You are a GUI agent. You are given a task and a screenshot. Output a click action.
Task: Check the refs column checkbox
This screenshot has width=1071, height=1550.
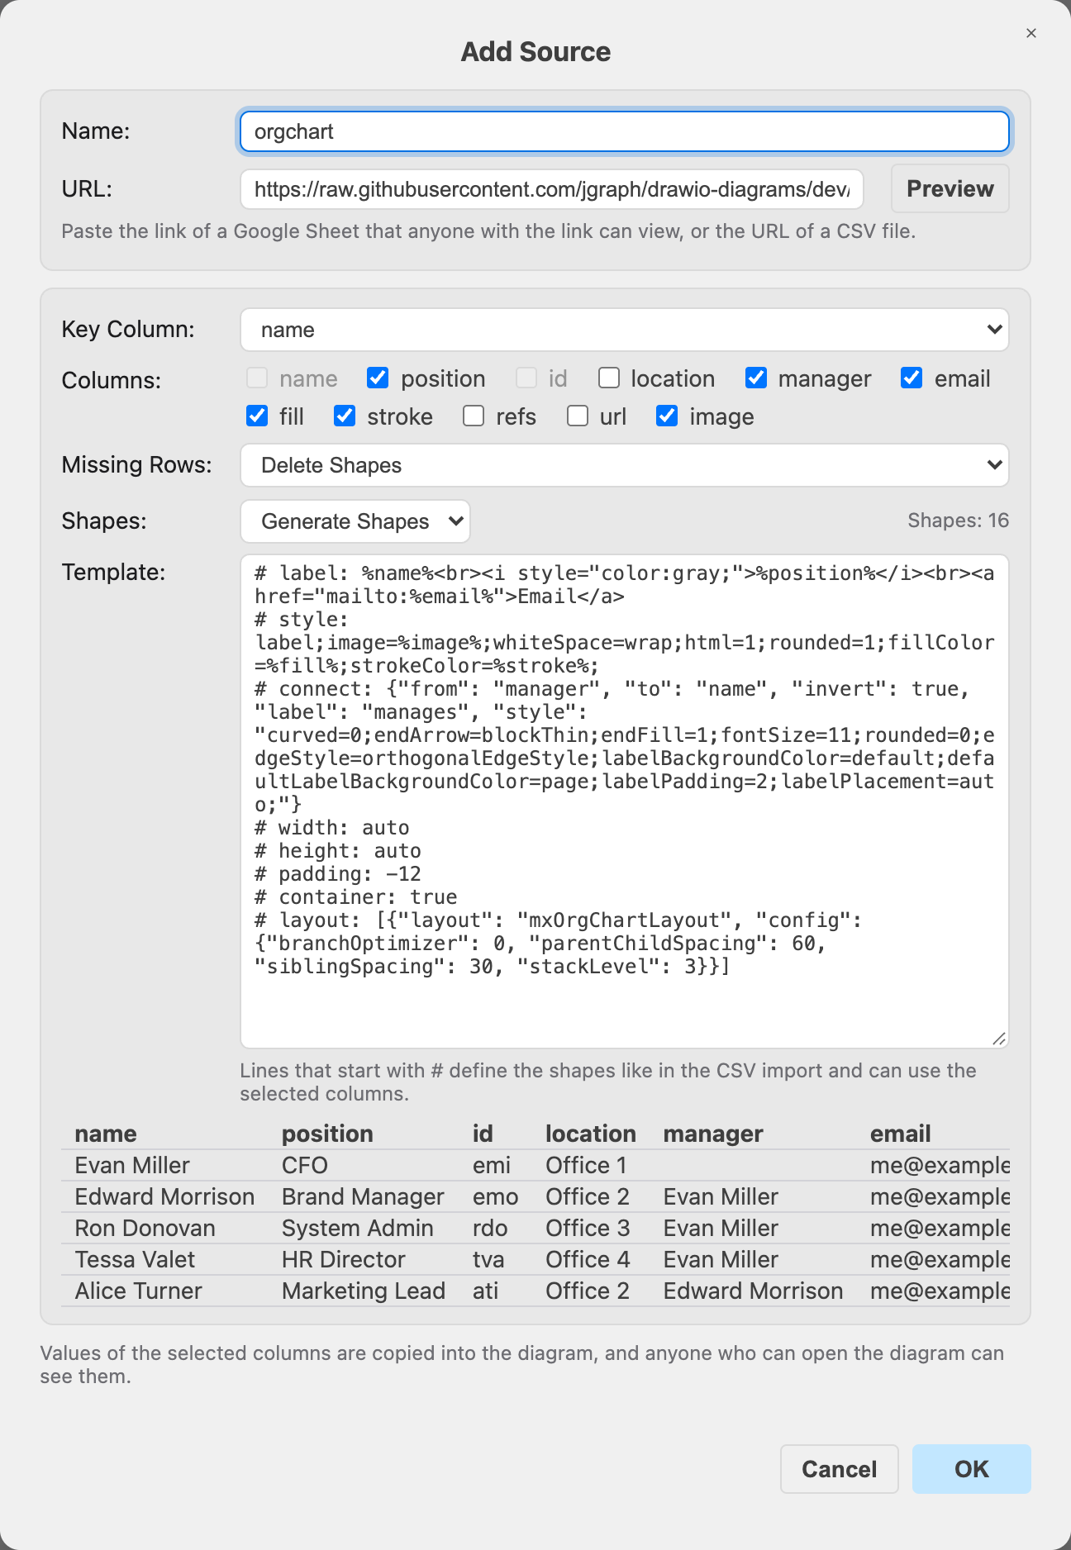(474, 416)
